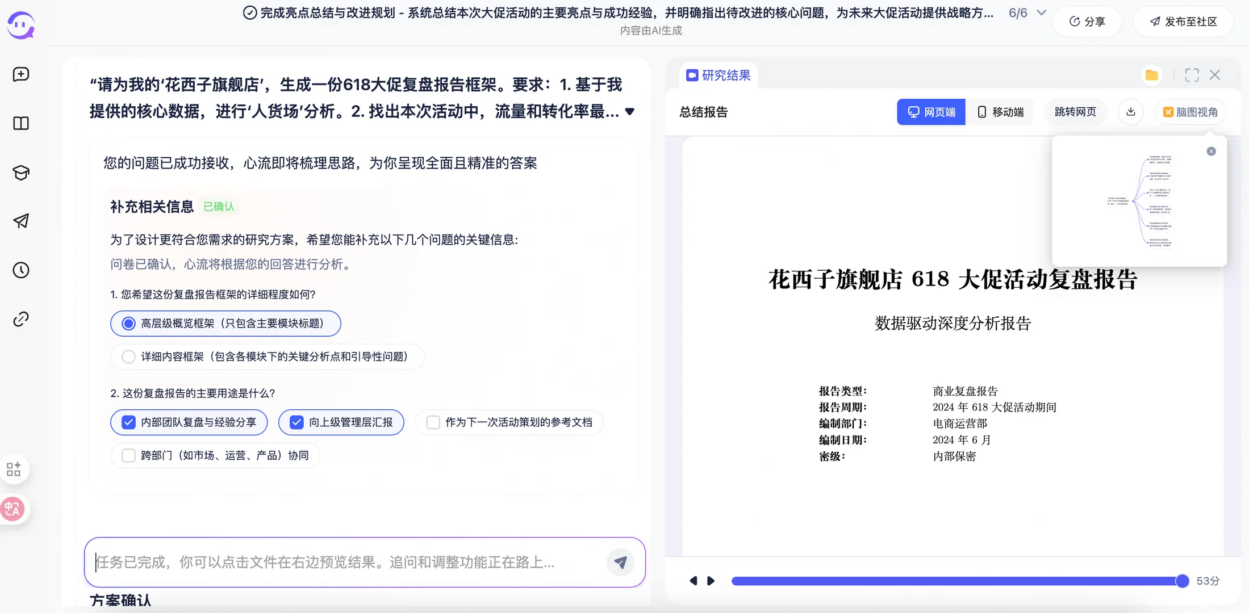Image resolution: width=1249 pixels, height=613 pixels.
Task: Click the previous playback arrow
Action: coord(693,581)
